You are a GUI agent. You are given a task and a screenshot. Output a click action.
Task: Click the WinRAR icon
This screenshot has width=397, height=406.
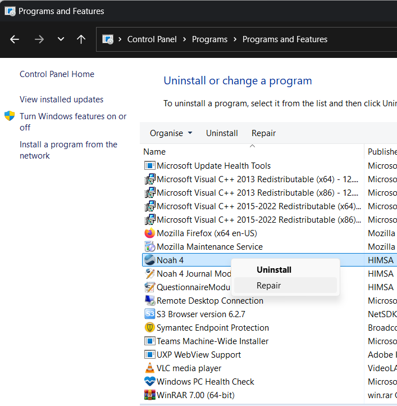tap(149, 395)
